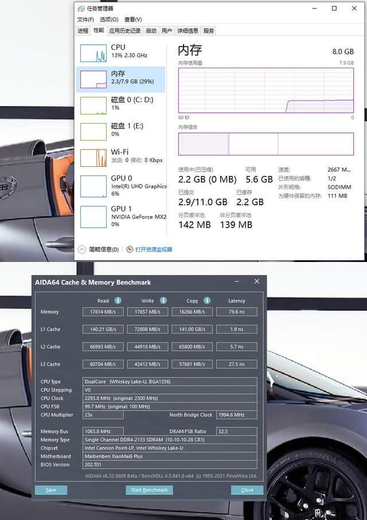Select GPU 1 NVIDIA GeForce item
The image size is (367, 520).
pos(121,216)
